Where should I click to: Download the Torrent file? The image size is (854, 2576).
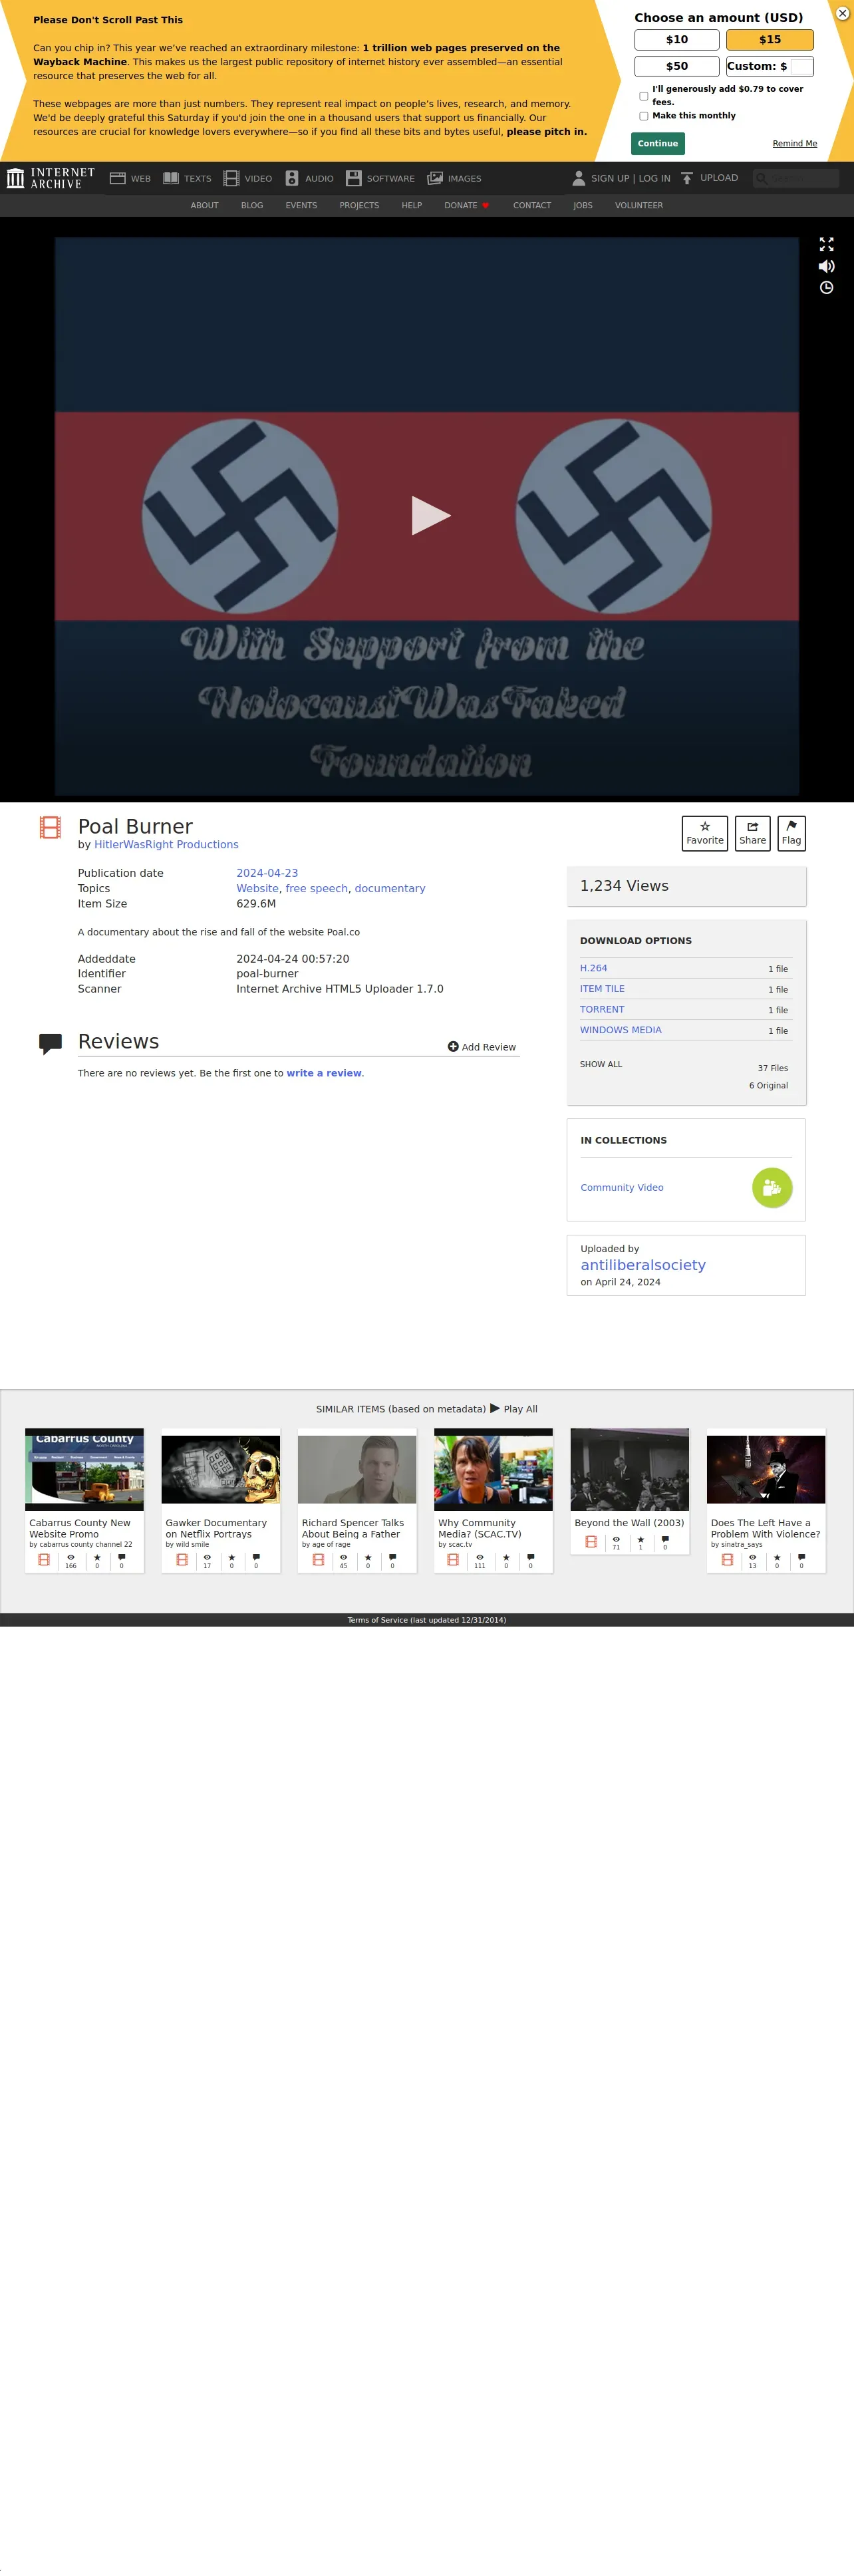(x=602, y=1010)
